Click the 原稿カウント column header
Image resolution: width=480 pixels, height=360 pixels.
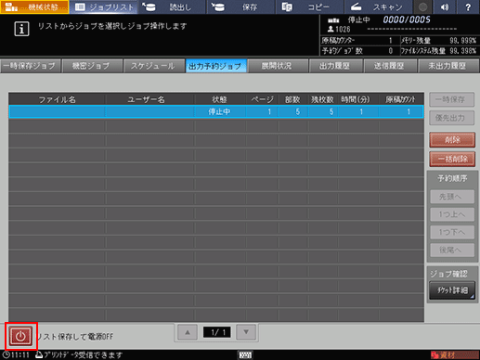tap(401, 99)
